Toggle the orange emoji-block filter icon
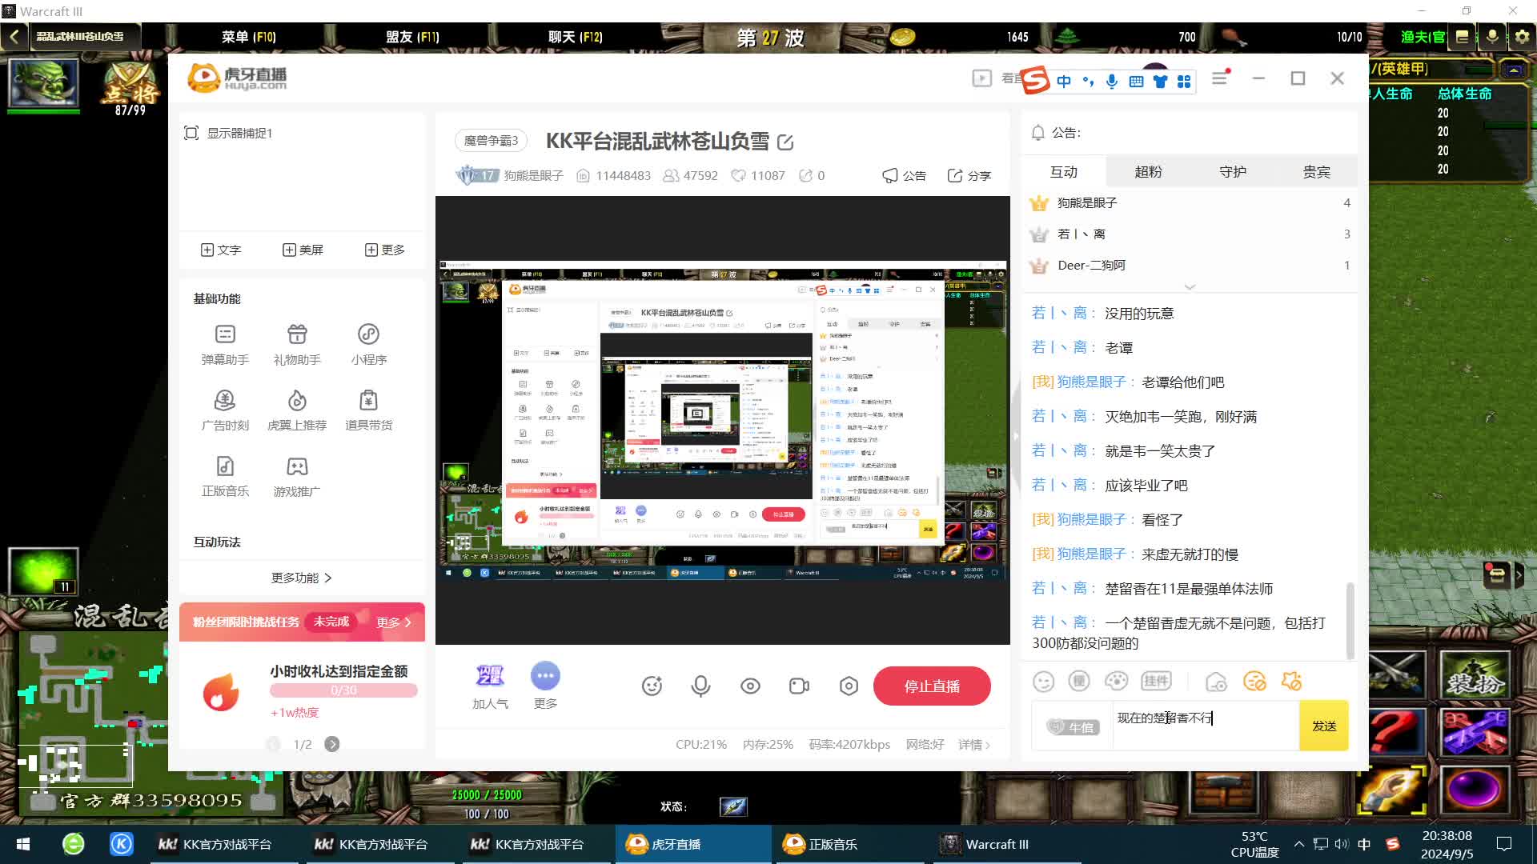This screenshot has width=1537, height=864. click(1254, 682)
